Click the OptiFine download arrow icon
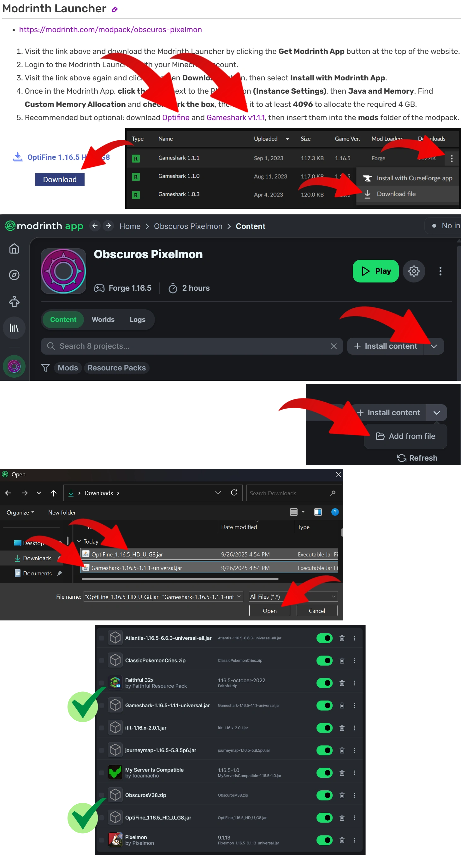461x855 pixels. click(17, 157)
